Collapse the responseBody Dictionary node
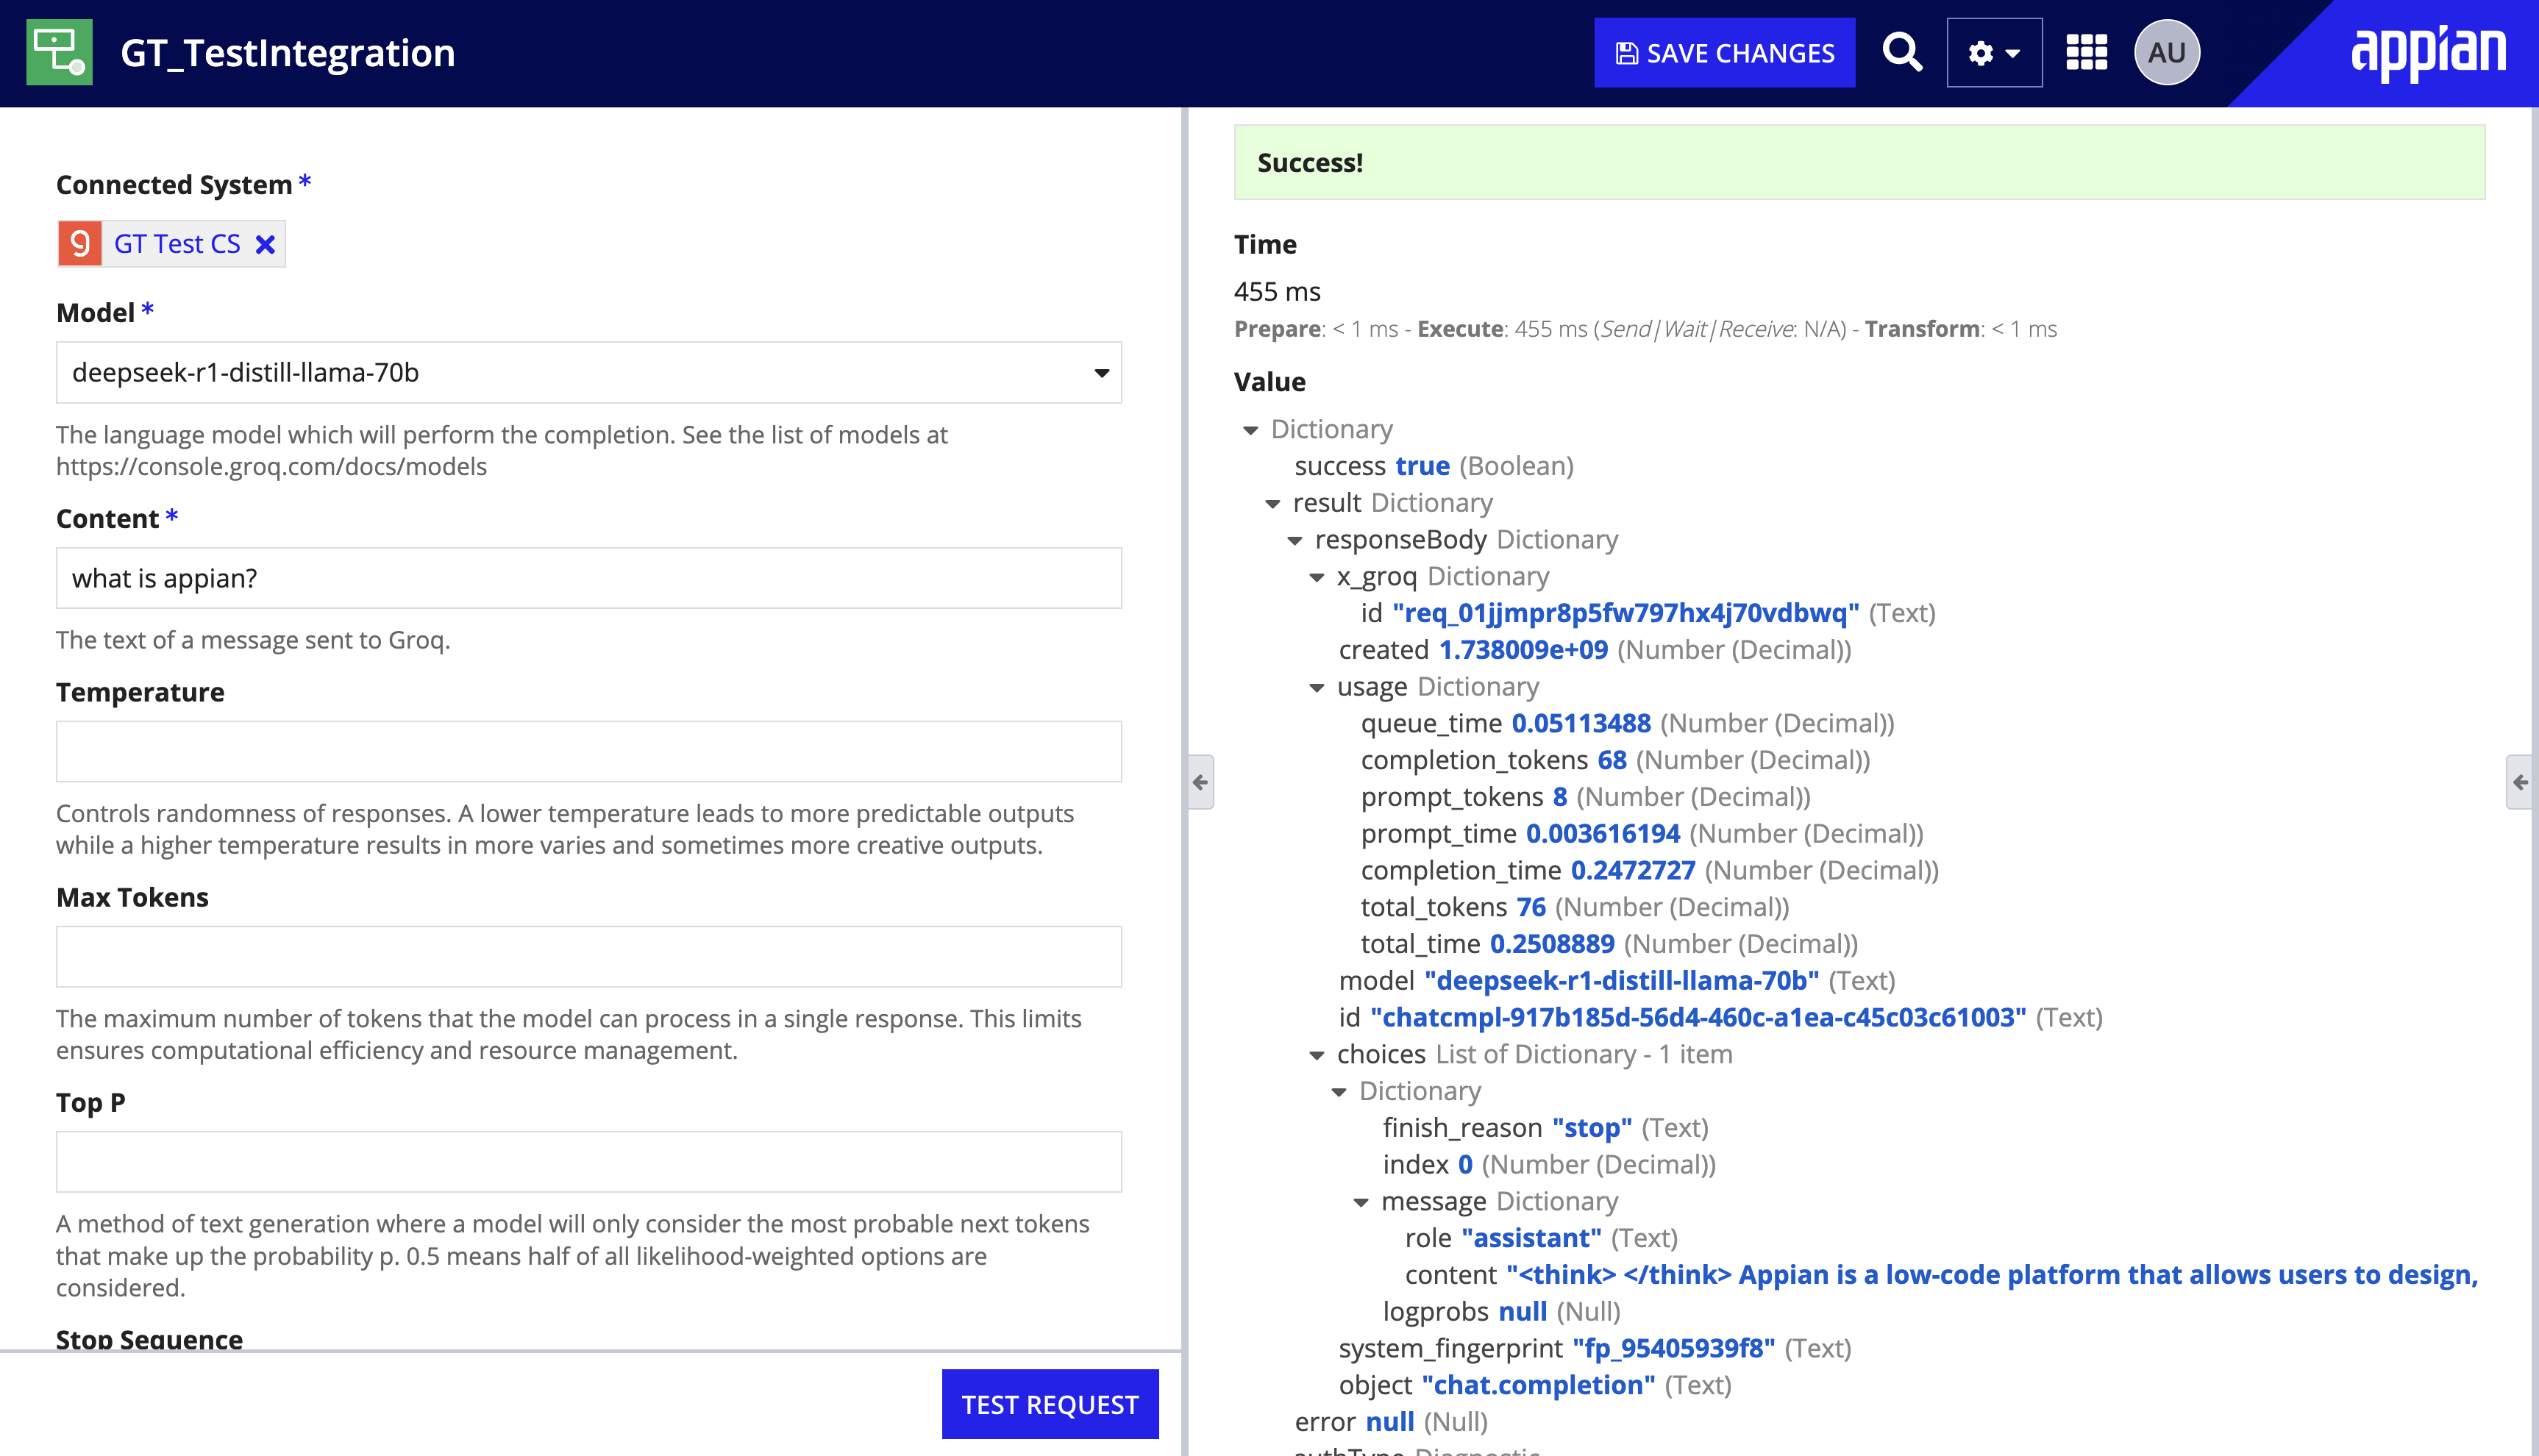This screenshot has height=1456, width=2539. coord(1294,540)
